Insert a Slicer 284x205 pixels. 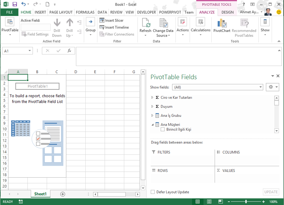pos(111,21)
